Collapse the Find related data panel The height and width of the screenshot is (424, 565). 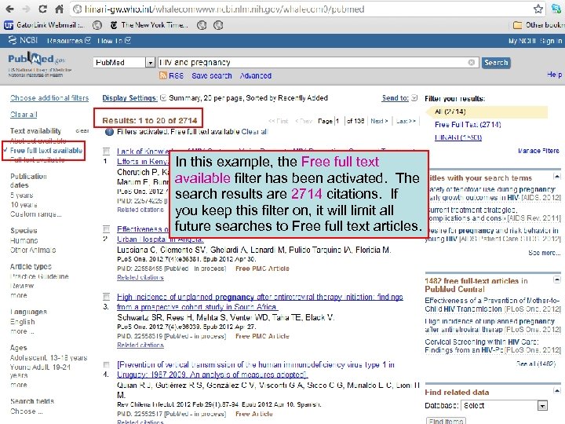556,391
